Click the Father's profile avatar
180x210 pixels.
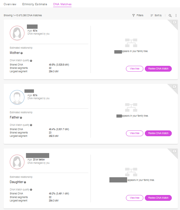pyautogui.click(x=17, y=97)
